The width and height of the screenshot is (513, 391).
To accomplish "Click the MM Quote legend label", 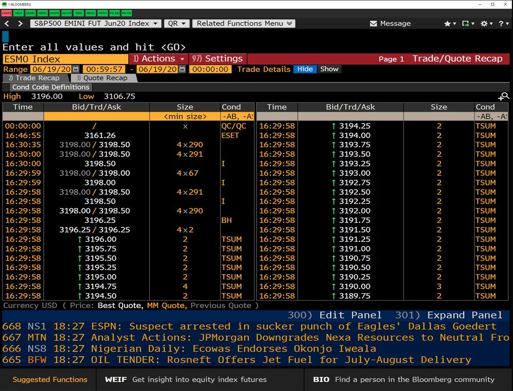I will click(166, 305).
